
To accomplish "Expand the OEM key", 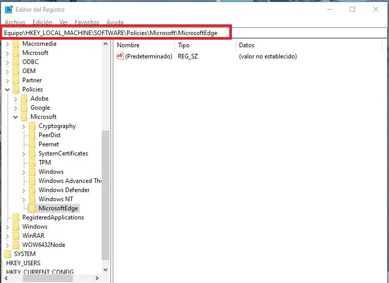I will coord(8,72).
